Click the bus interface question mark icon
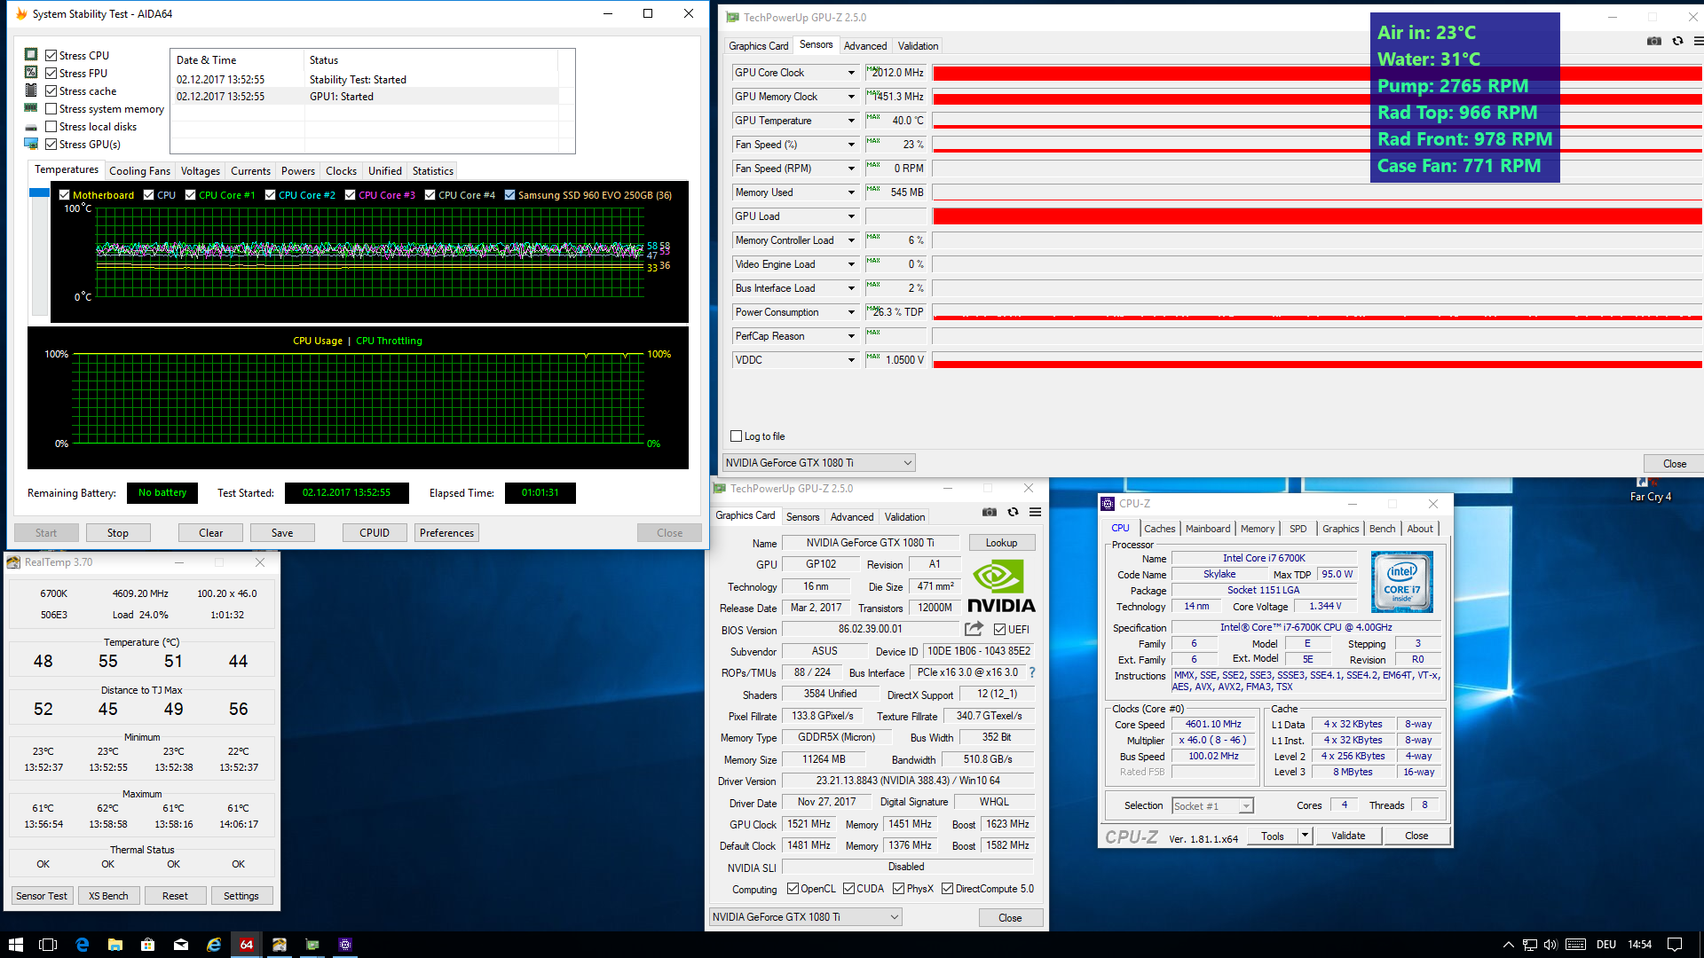This screenshot has height=958, width=1704. pyautogui.click(x=1032, y=672)
